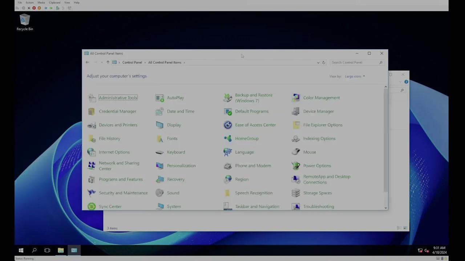Click All Control Panel Items breadcrumb
This screenshot has width=465, height=261.
coord(165,62)
